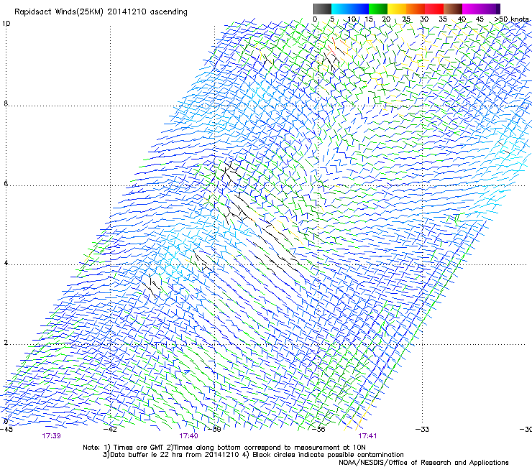Viewport: 532px width, 467px height.
Task: Pick the brown 35-40 knots legend swatch
Action: tap(453, 9)
